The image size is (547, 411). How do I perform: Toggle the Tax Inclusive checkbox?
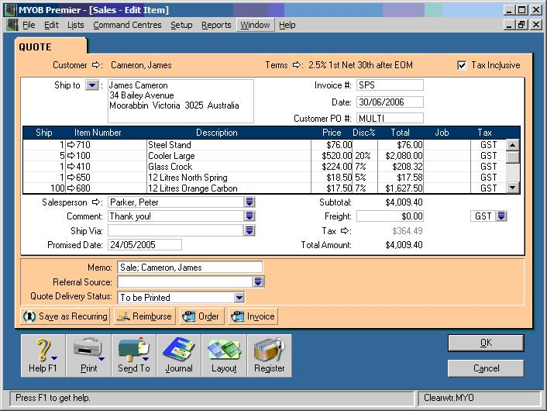click(x=462, y=65)
